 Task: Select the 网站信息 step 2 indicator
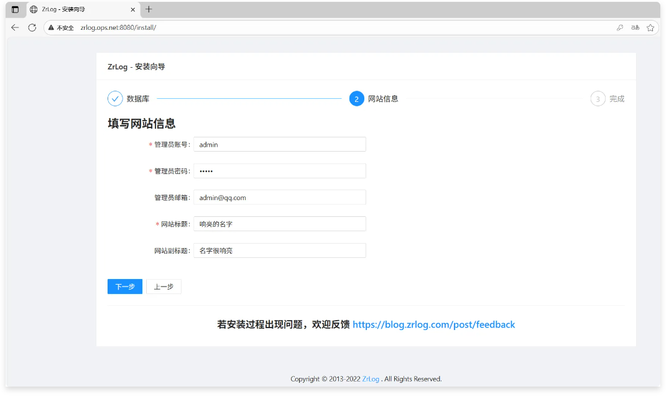tap(356, 99)
